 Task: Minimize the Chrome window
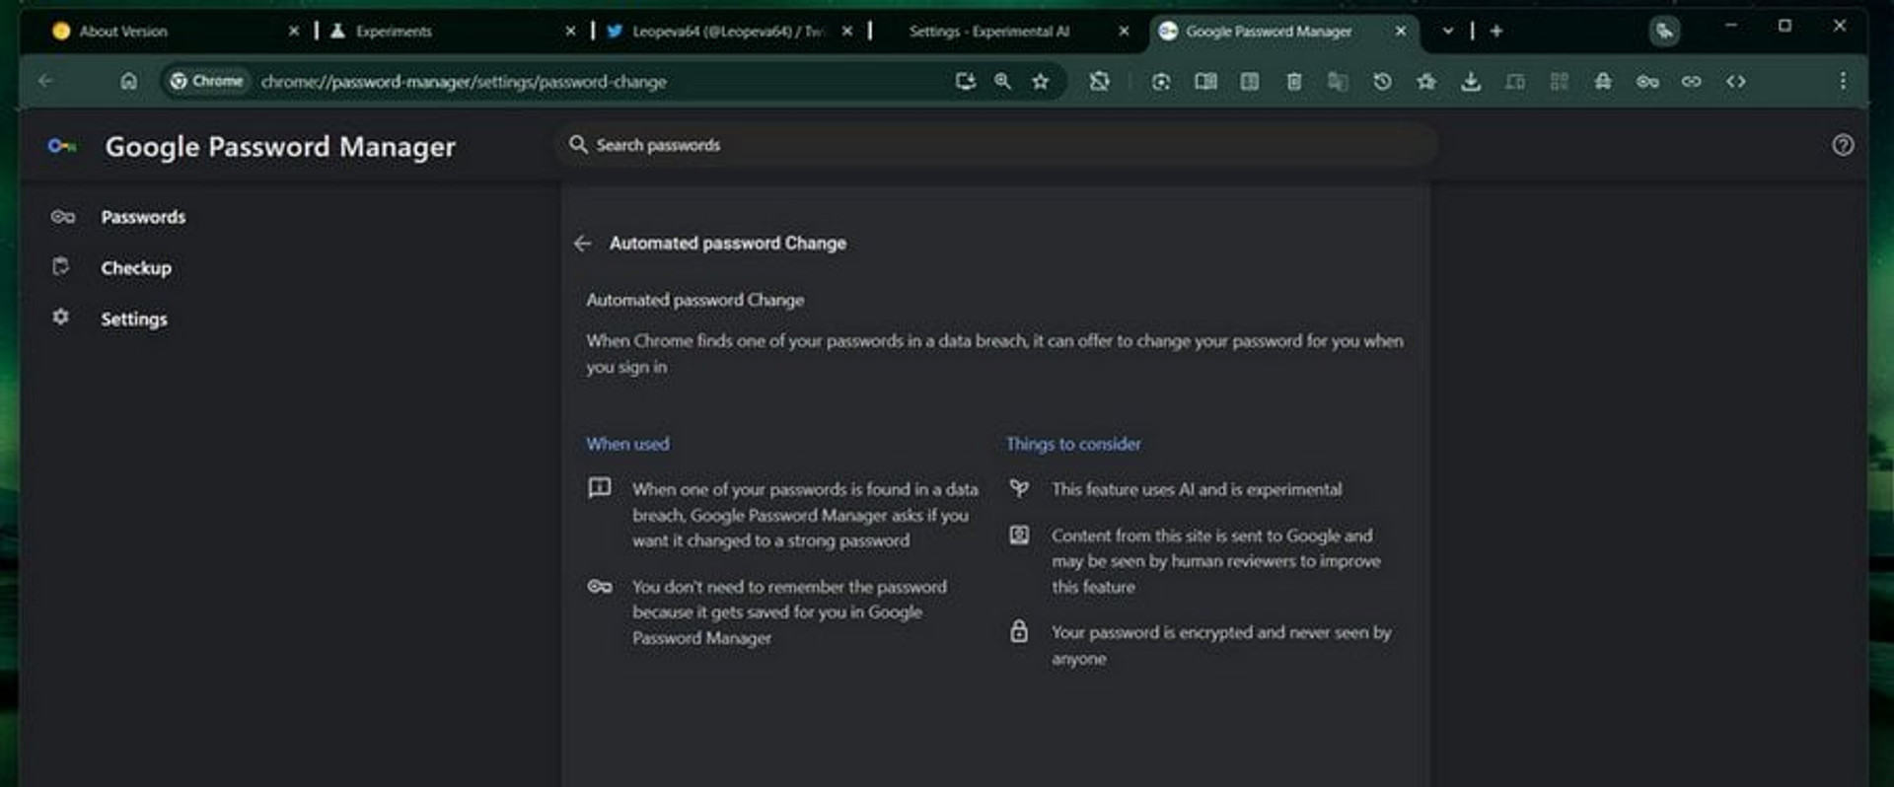(x=1730, y=26)
